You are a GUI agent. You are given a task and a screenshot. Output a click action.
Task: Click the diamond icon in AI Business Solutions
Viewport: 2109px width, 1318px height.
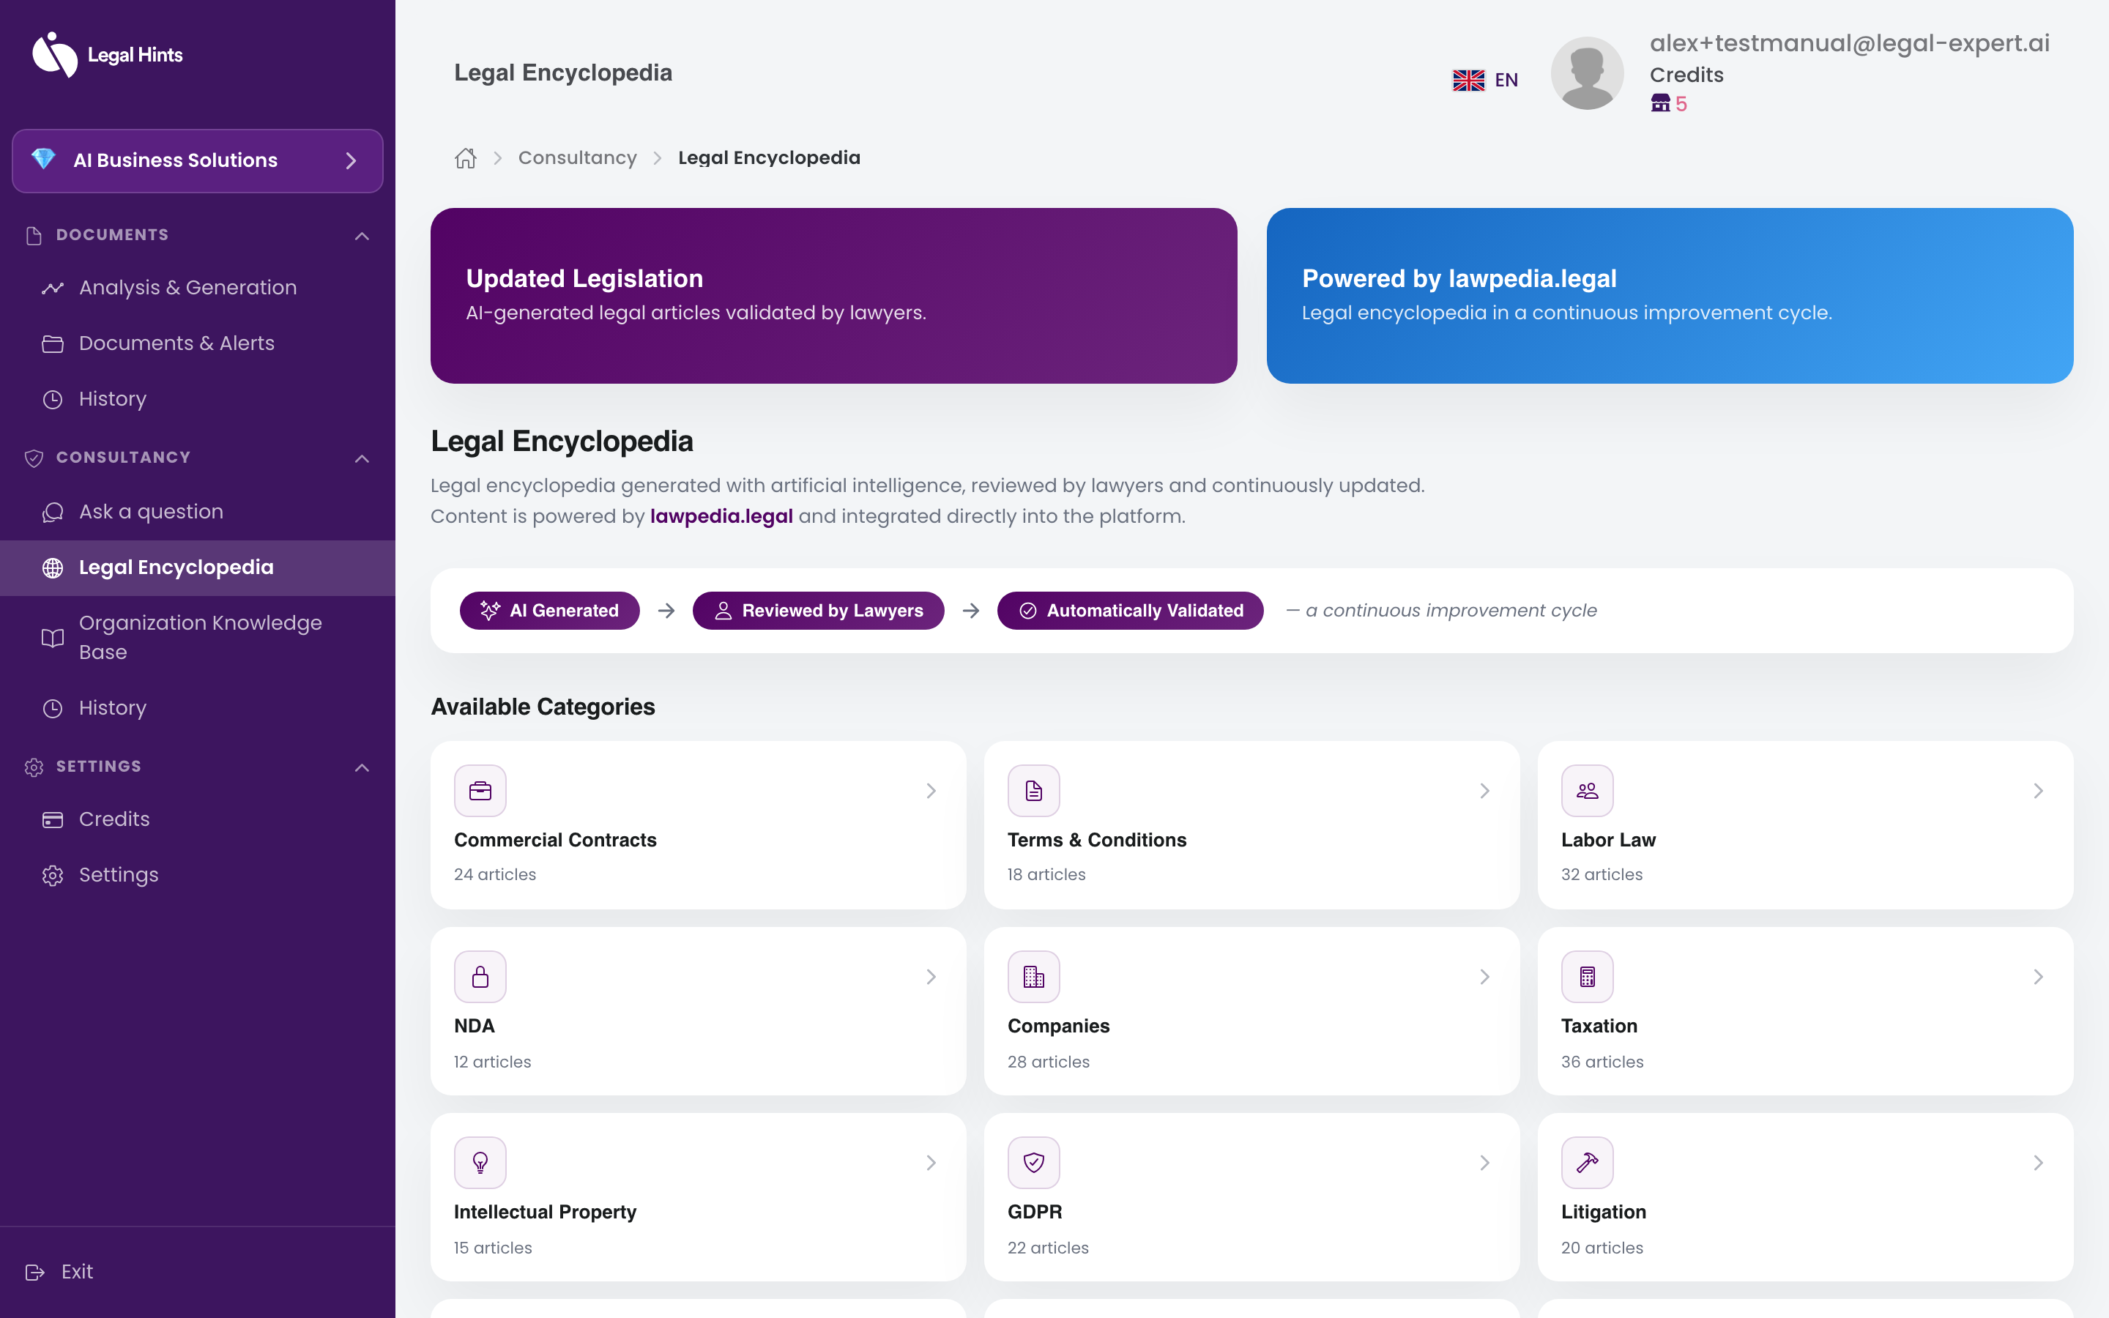tap(42, 160)
